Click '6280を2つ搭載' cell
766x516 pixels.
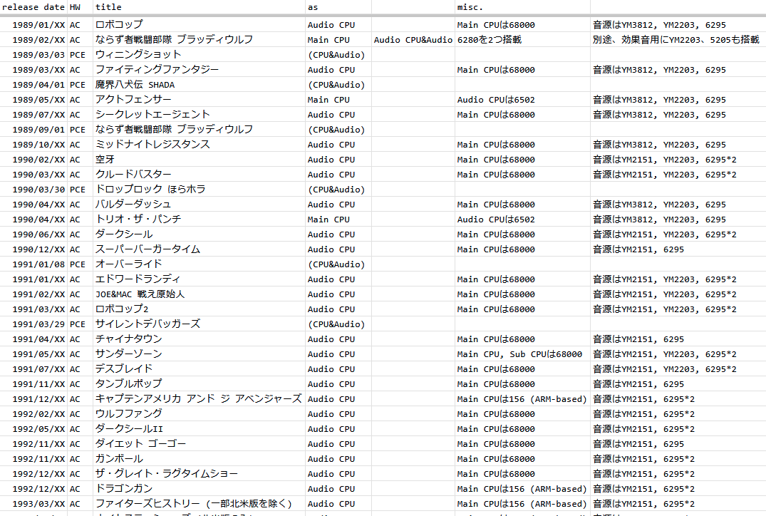489,40
